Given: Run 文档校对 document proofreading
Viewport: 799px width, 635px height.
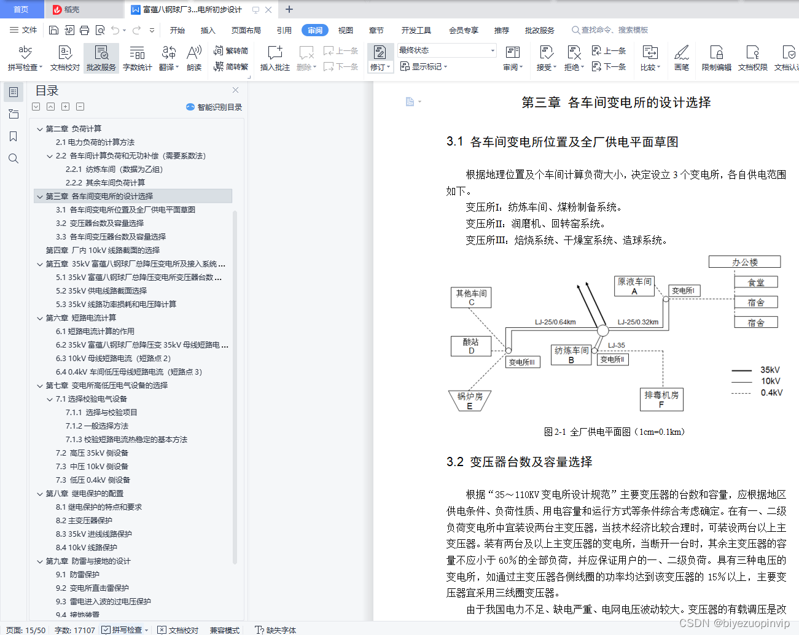Looking at the screenshot, I should pyautogui.click(x=64, y=57).
